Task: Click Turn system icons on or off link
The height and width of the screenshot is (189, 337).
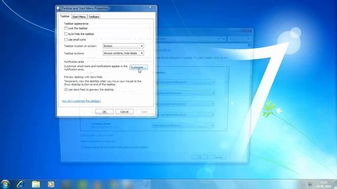Action: click(97, 135)
